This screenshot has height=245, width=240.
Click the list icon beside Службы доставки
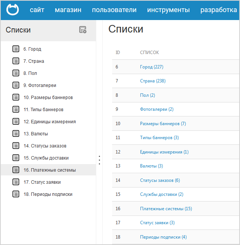click(16, 158)
